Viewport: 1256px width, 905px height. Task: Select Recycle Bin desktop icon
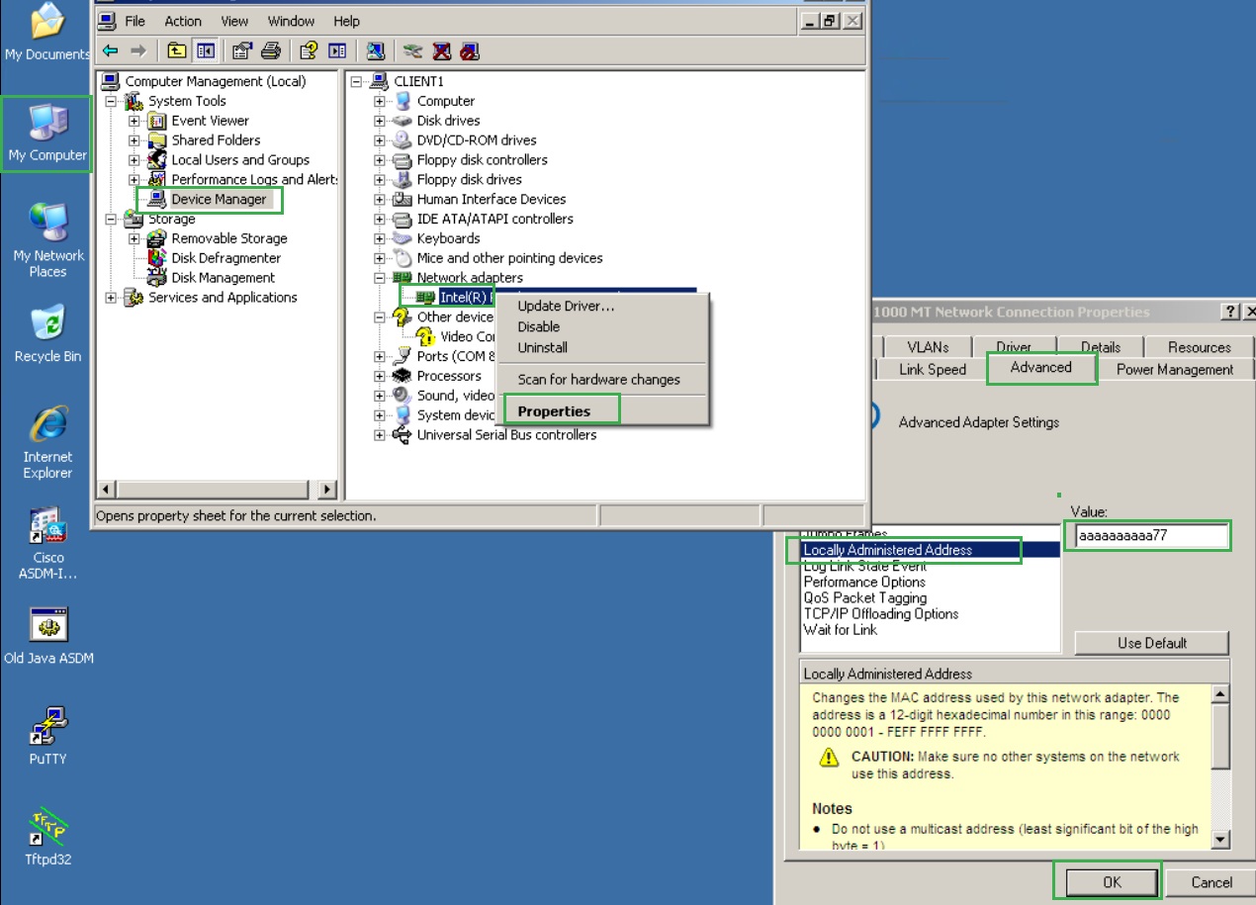(47, 334)
